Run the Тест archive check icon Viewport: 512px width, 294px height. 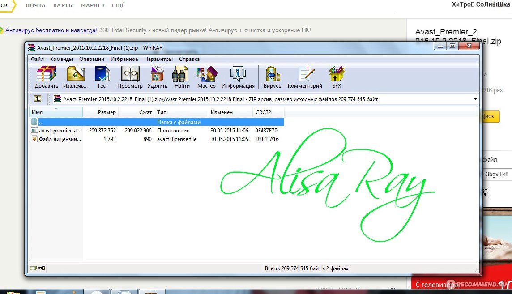click(x=102, y=77)
